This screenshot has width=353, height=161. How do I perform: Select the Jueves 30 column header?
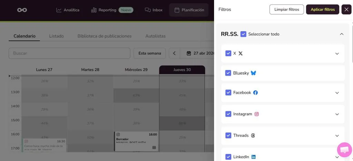(182, 70)
